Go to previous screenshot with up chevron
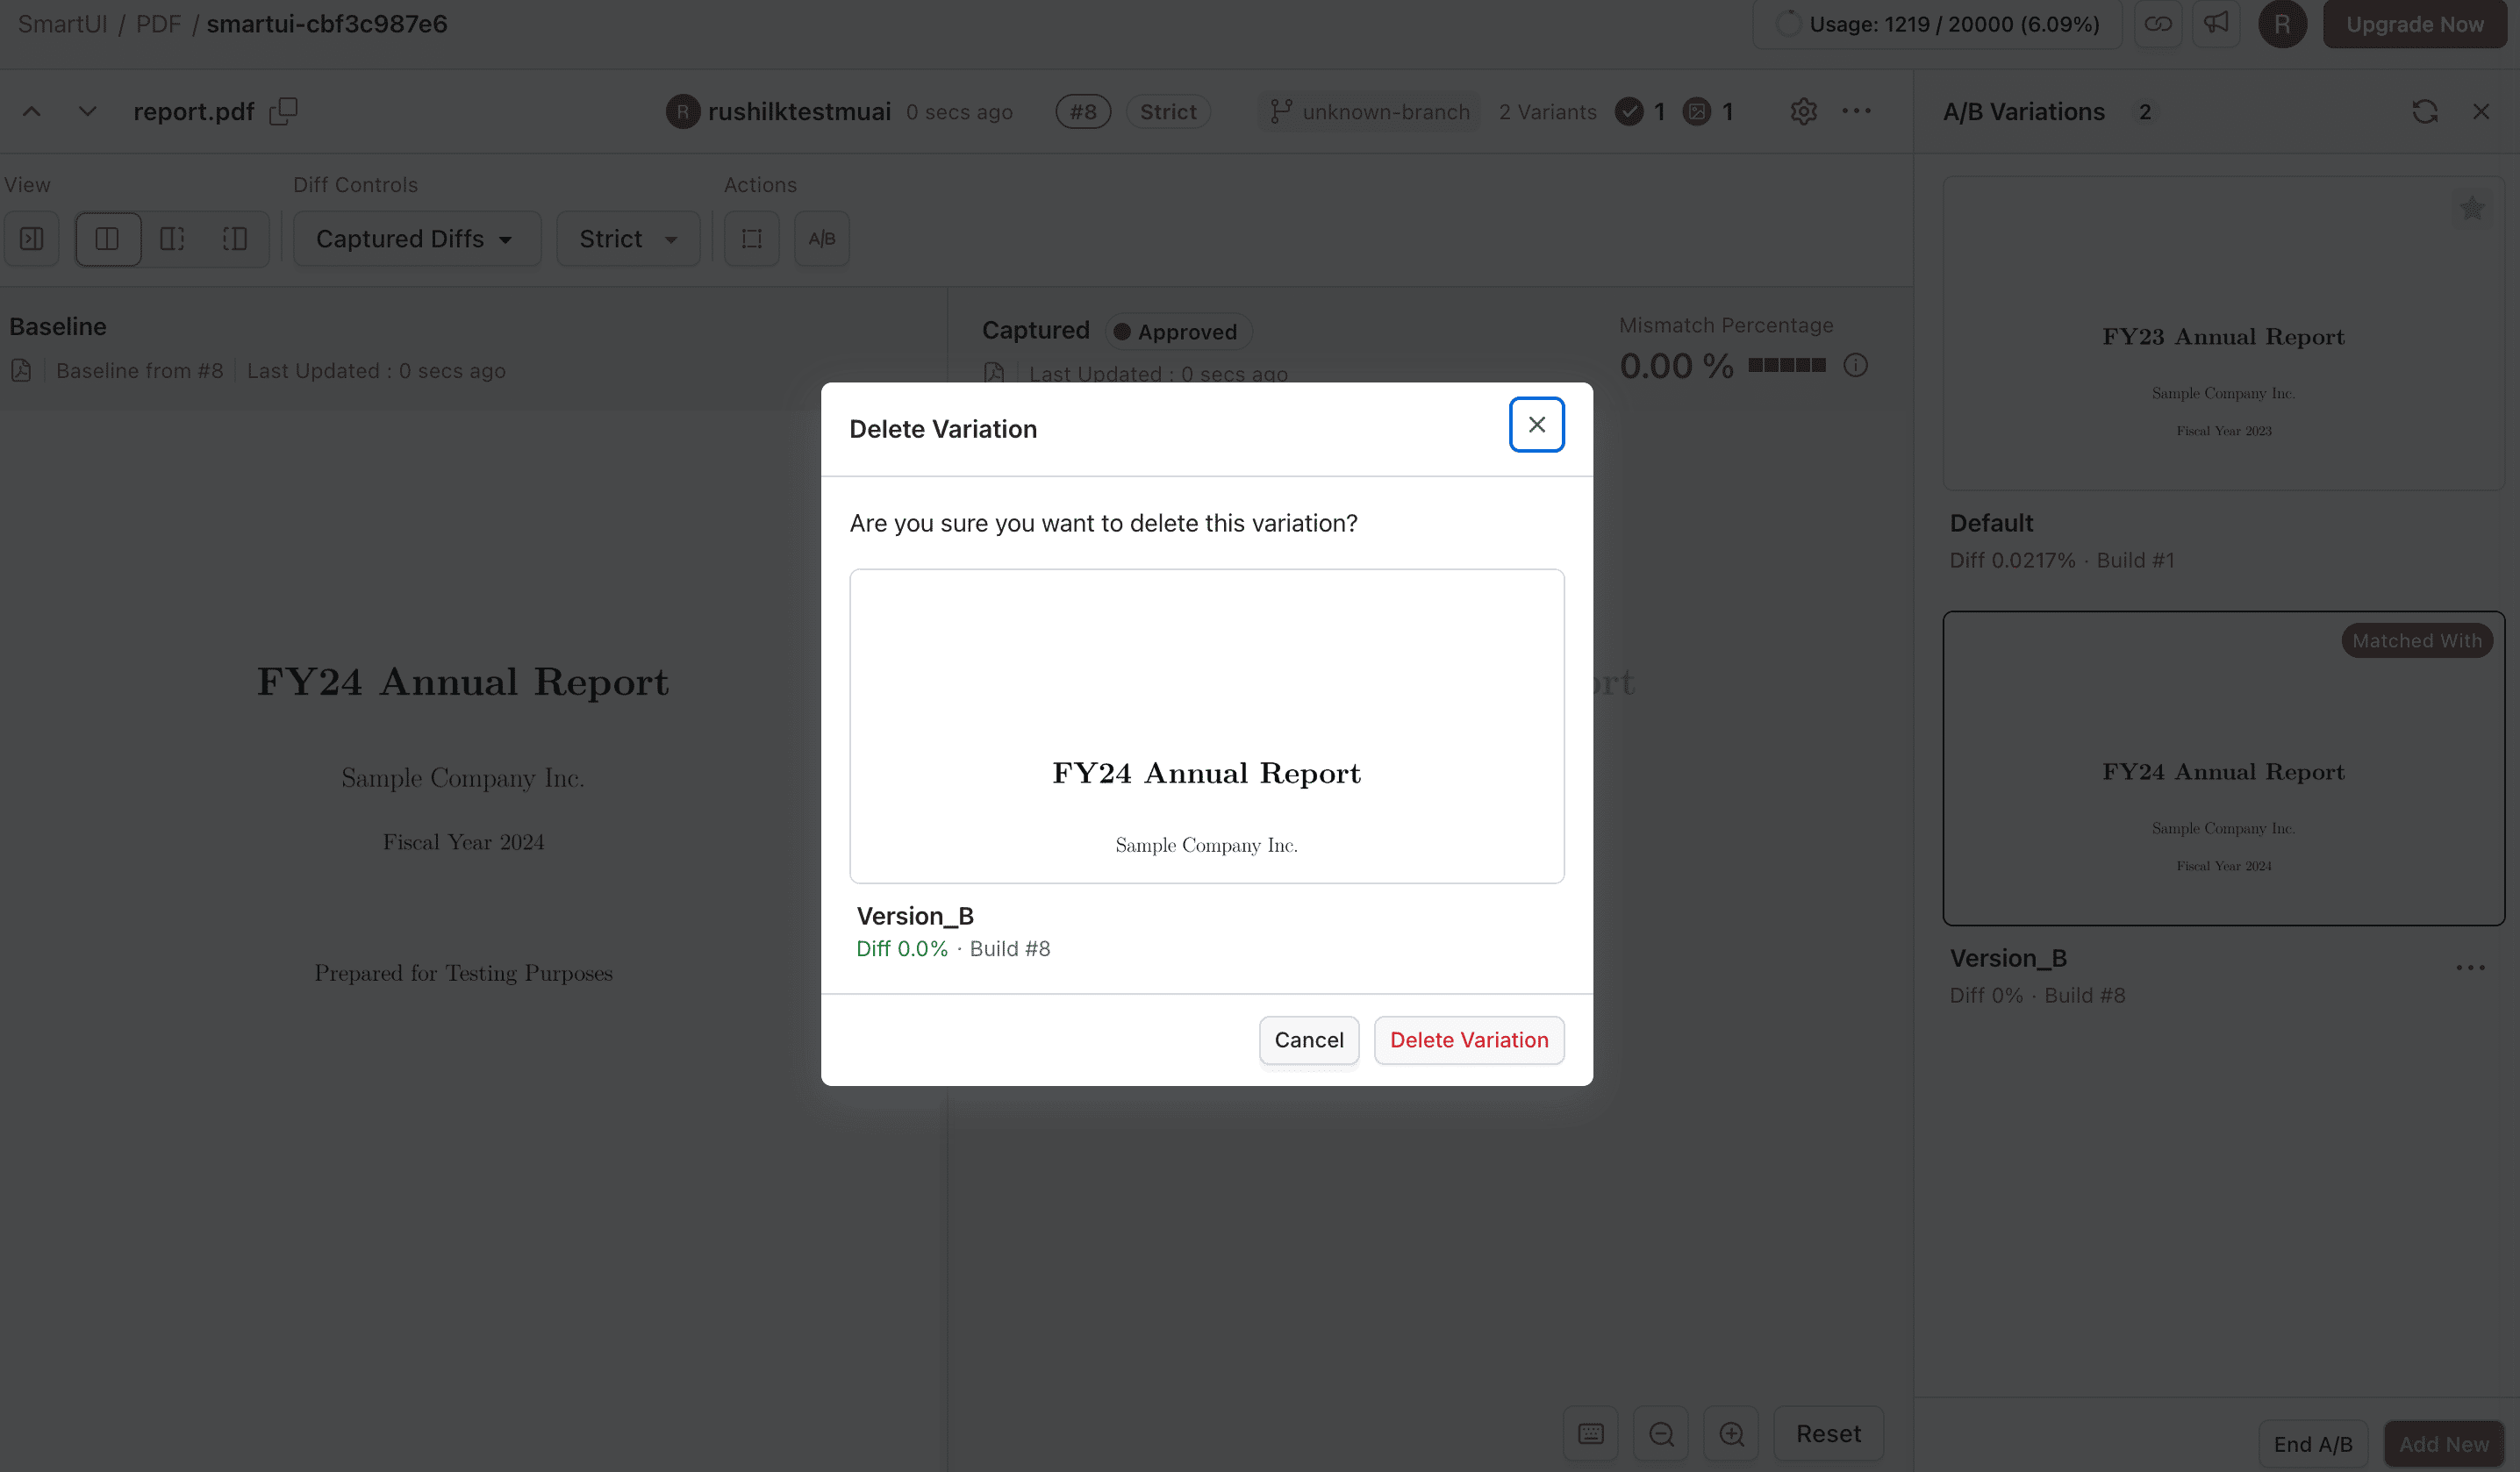 [x=32, y=111]
